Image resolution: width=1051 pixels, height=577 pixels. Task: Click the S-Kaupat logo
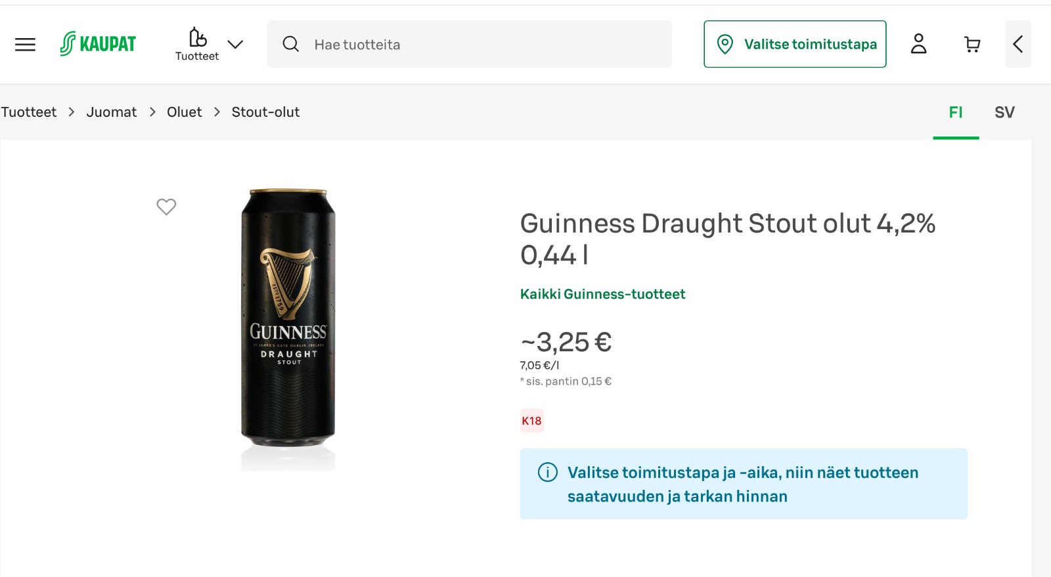[x=98, y=44]
